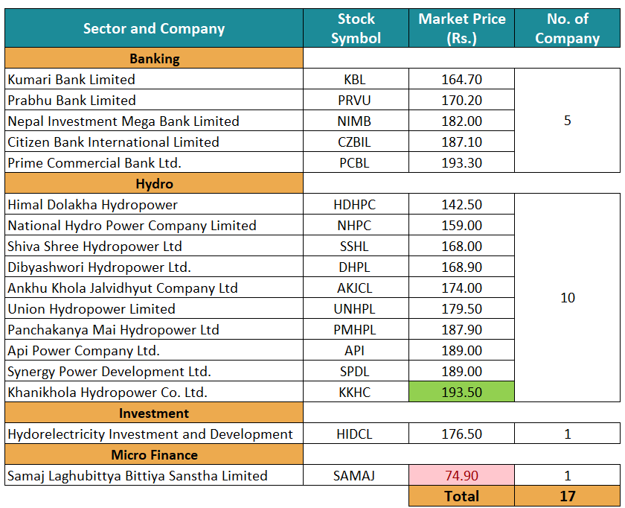Select the total count 17 cell
This screenshot has height=508, width=625.
click(567, 496)
